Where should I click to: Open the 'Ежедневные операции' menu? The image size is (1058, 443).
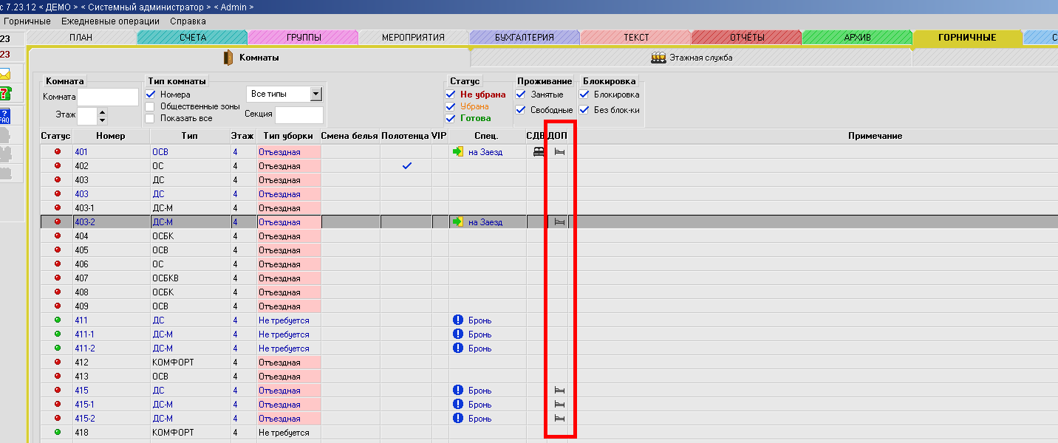(x=110, y=21)
